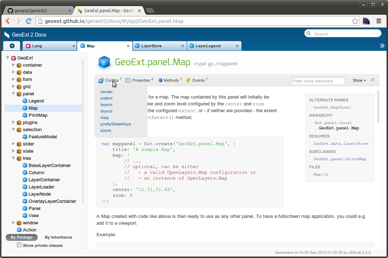Viewport: 388px width, 258px height.
Task: Open the Map.js file link
Action: [321, 174]
